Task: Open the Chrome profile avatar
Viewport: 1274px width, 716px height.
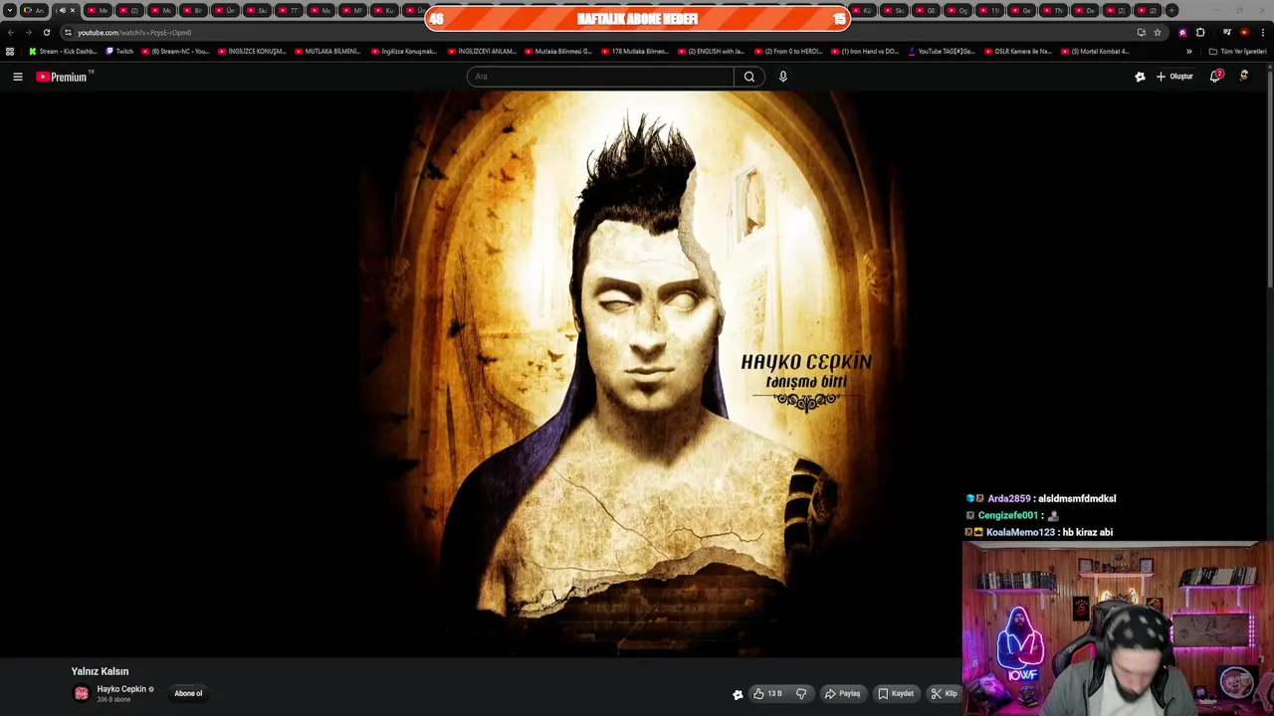Action: (x=1244, y=33)
